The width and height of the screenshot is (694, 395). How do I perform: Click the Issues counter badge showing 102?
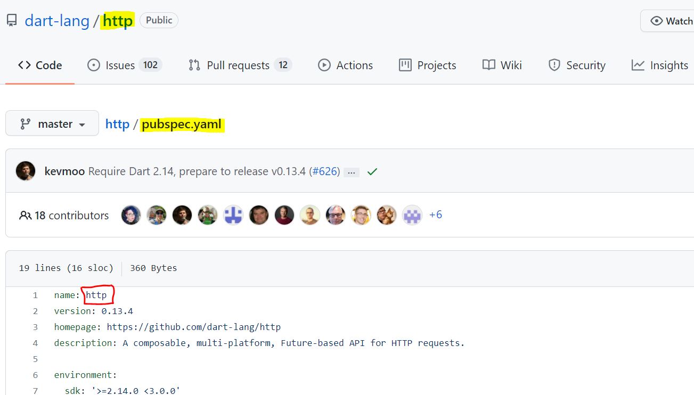pos(150,64)
